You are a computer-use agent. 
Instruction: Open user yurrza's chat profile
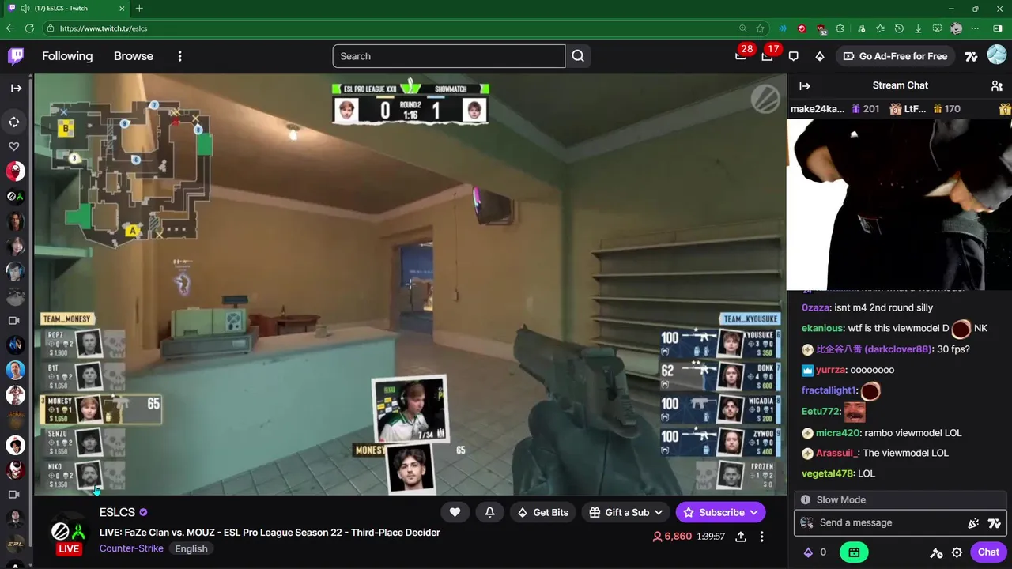[x=831, y=370]
